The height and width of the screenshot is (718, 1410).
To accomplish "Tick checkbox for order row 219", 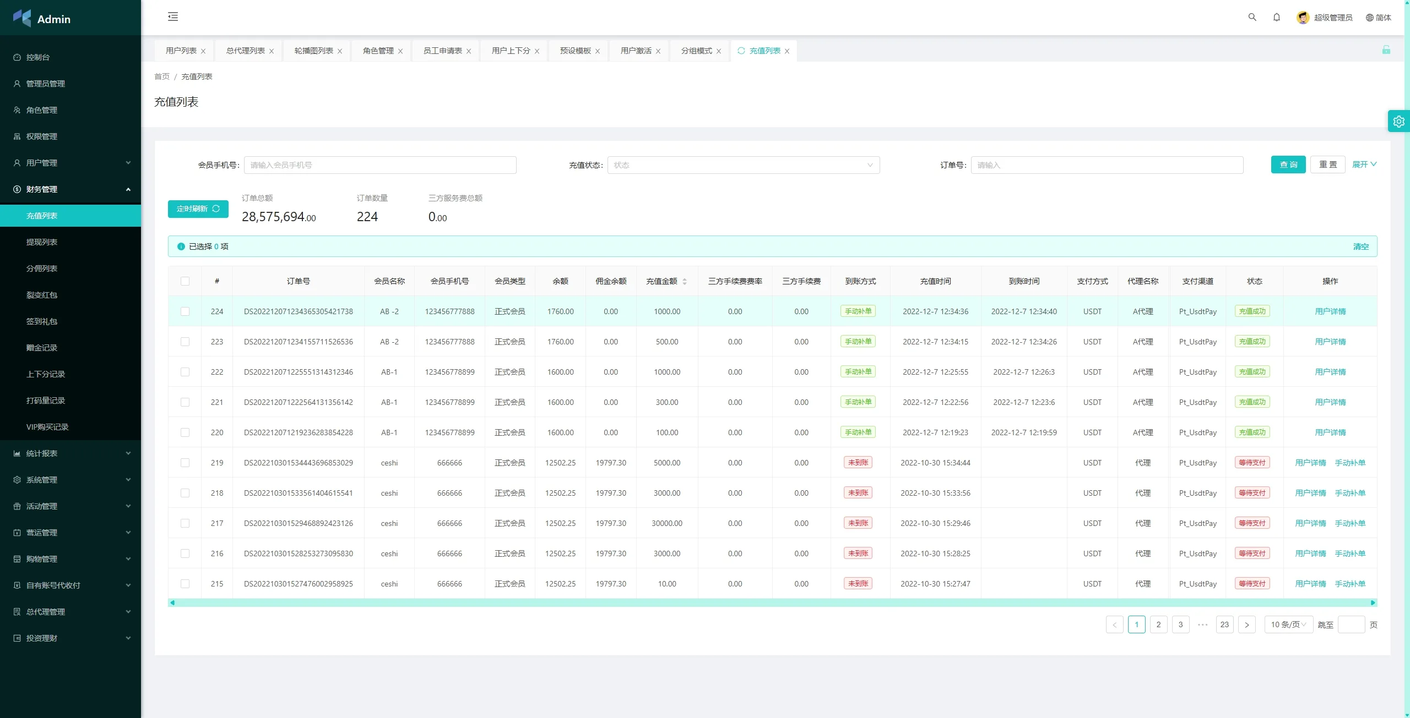I will (185, 463).
